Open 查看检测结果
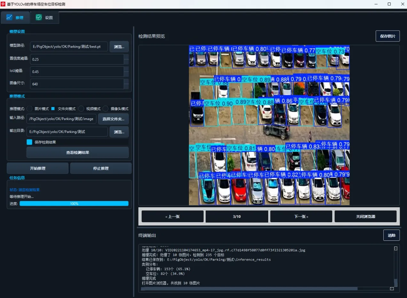Image resolution: width=407 pixels, height=298 pixels. [x=77, y=153]
